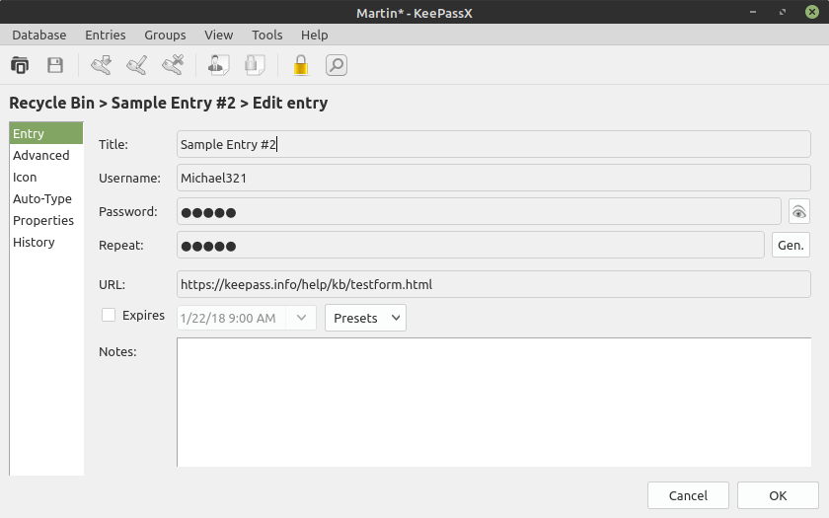The width and height of the screenshot is (829, 518).
Task: Focus the Password field
Action: [479, 211]
